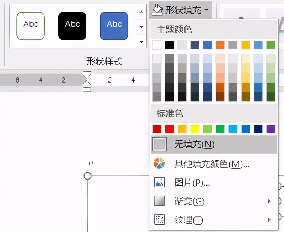Expand the 形状填充 dropdown arrow
The width and height of the screenshot is (284, 232).
click(x=206, y=10)
